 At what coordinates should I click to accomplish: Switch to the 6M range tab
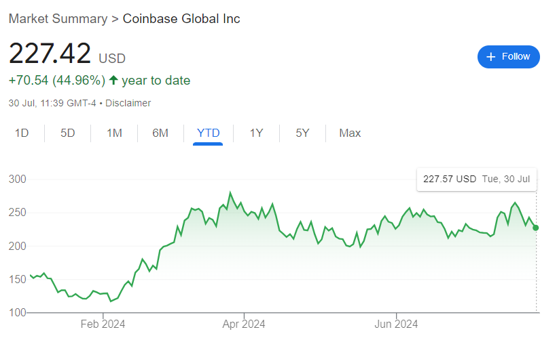[x=160, y=133]
